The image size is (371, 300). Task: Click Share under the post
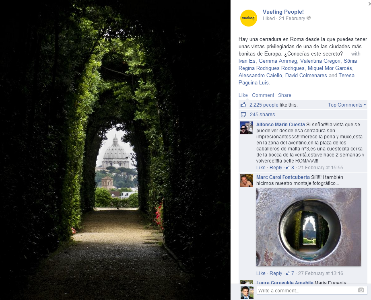[284, 95]
